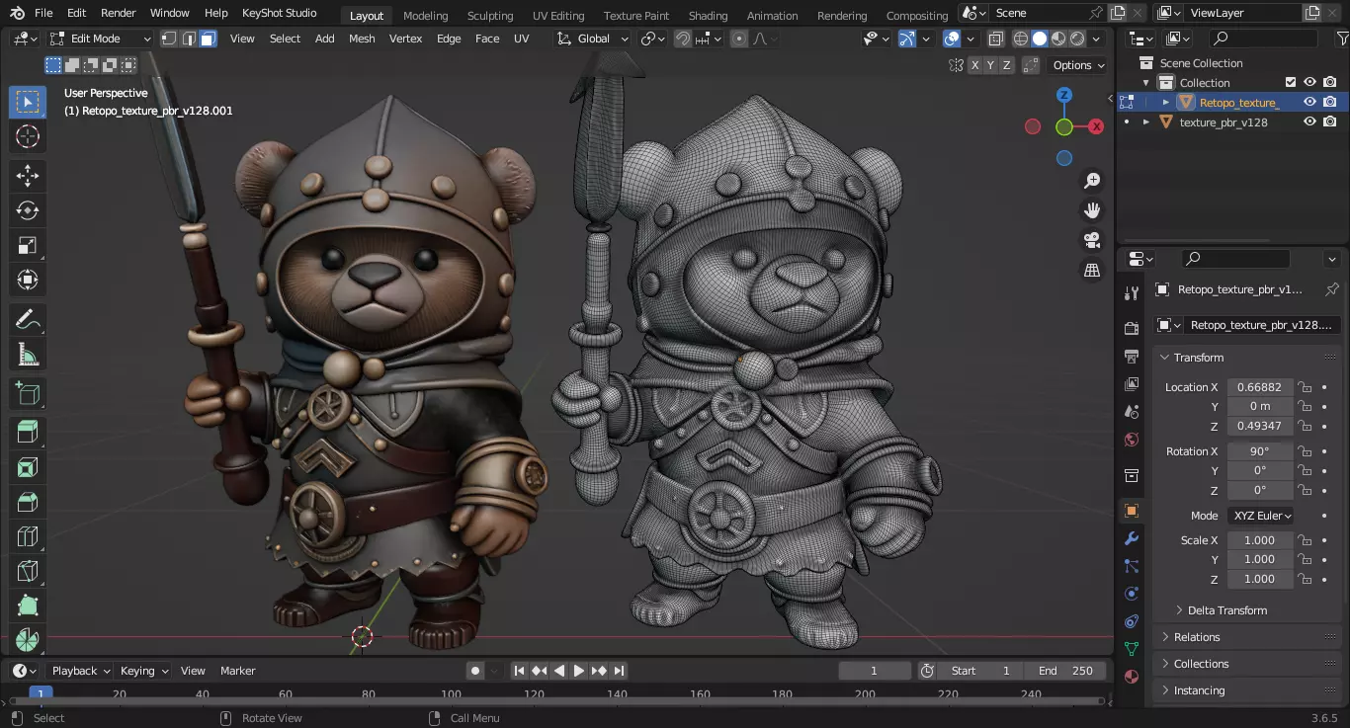Toggle X-ray display
The width and height of the screenshot is (1350, 728).
995,39
